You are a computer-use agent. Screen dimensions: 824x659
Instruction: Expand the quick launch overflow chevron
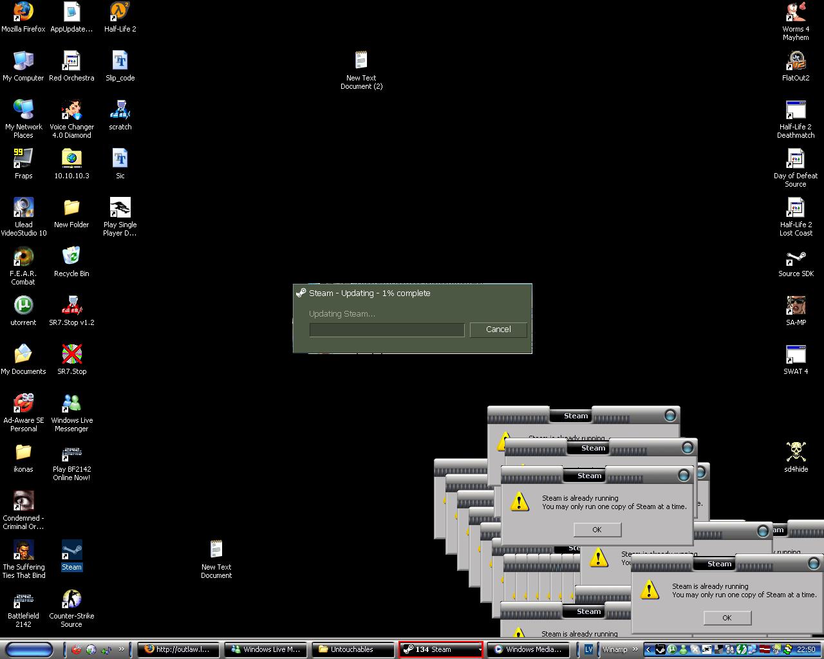(x=122, y=649)
